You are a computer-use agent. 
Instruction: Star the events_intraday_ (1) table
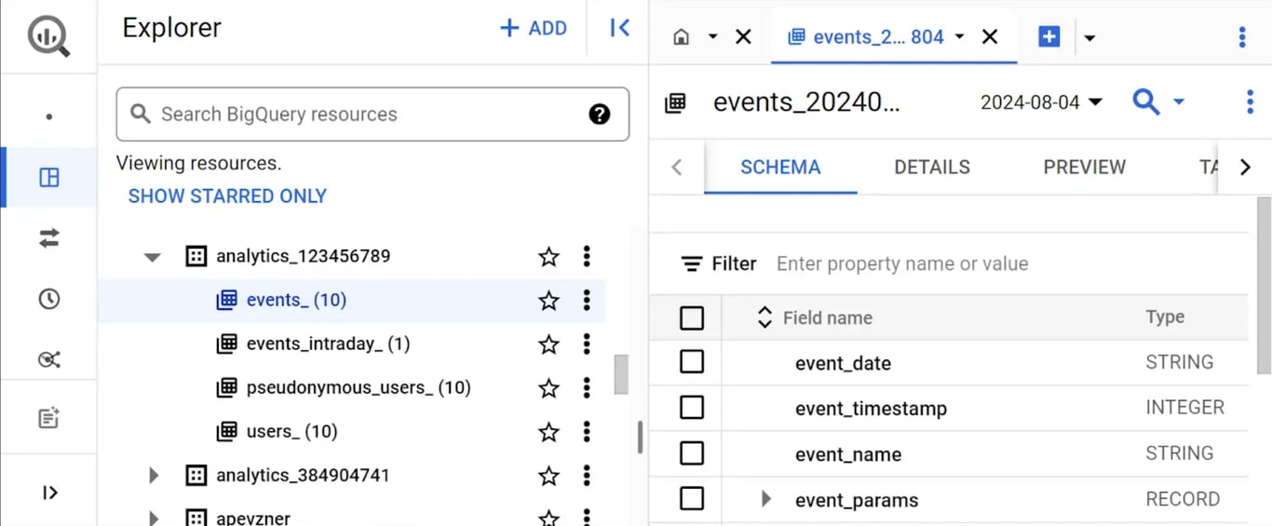click(549, 344)
